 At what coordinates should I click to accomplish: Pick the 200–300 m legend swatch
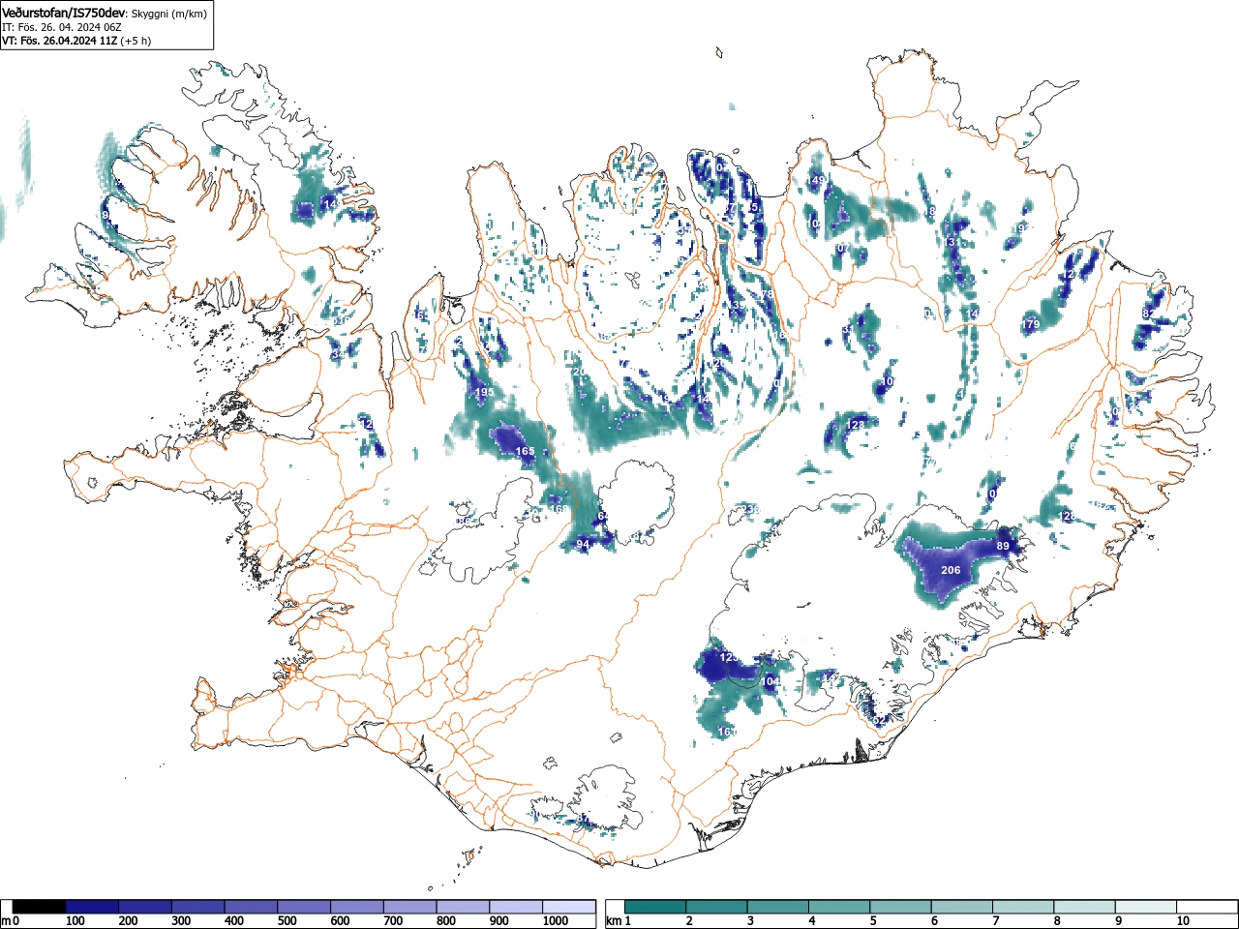tap(145, 907)
